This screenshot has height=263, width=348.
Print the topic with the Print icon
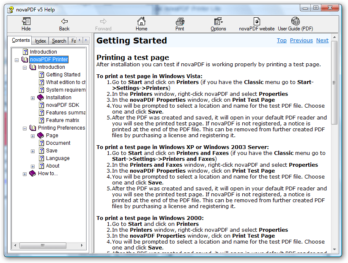coord(180,22)
